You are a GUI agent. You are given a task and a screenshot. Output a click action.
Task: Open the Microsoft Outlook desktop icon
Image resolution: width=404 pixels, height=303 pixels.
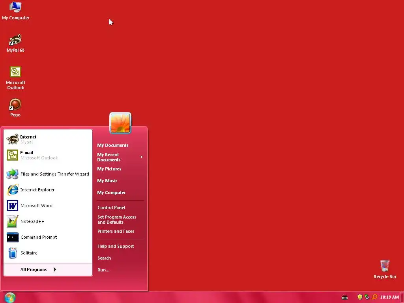click(x=15, y=78)
